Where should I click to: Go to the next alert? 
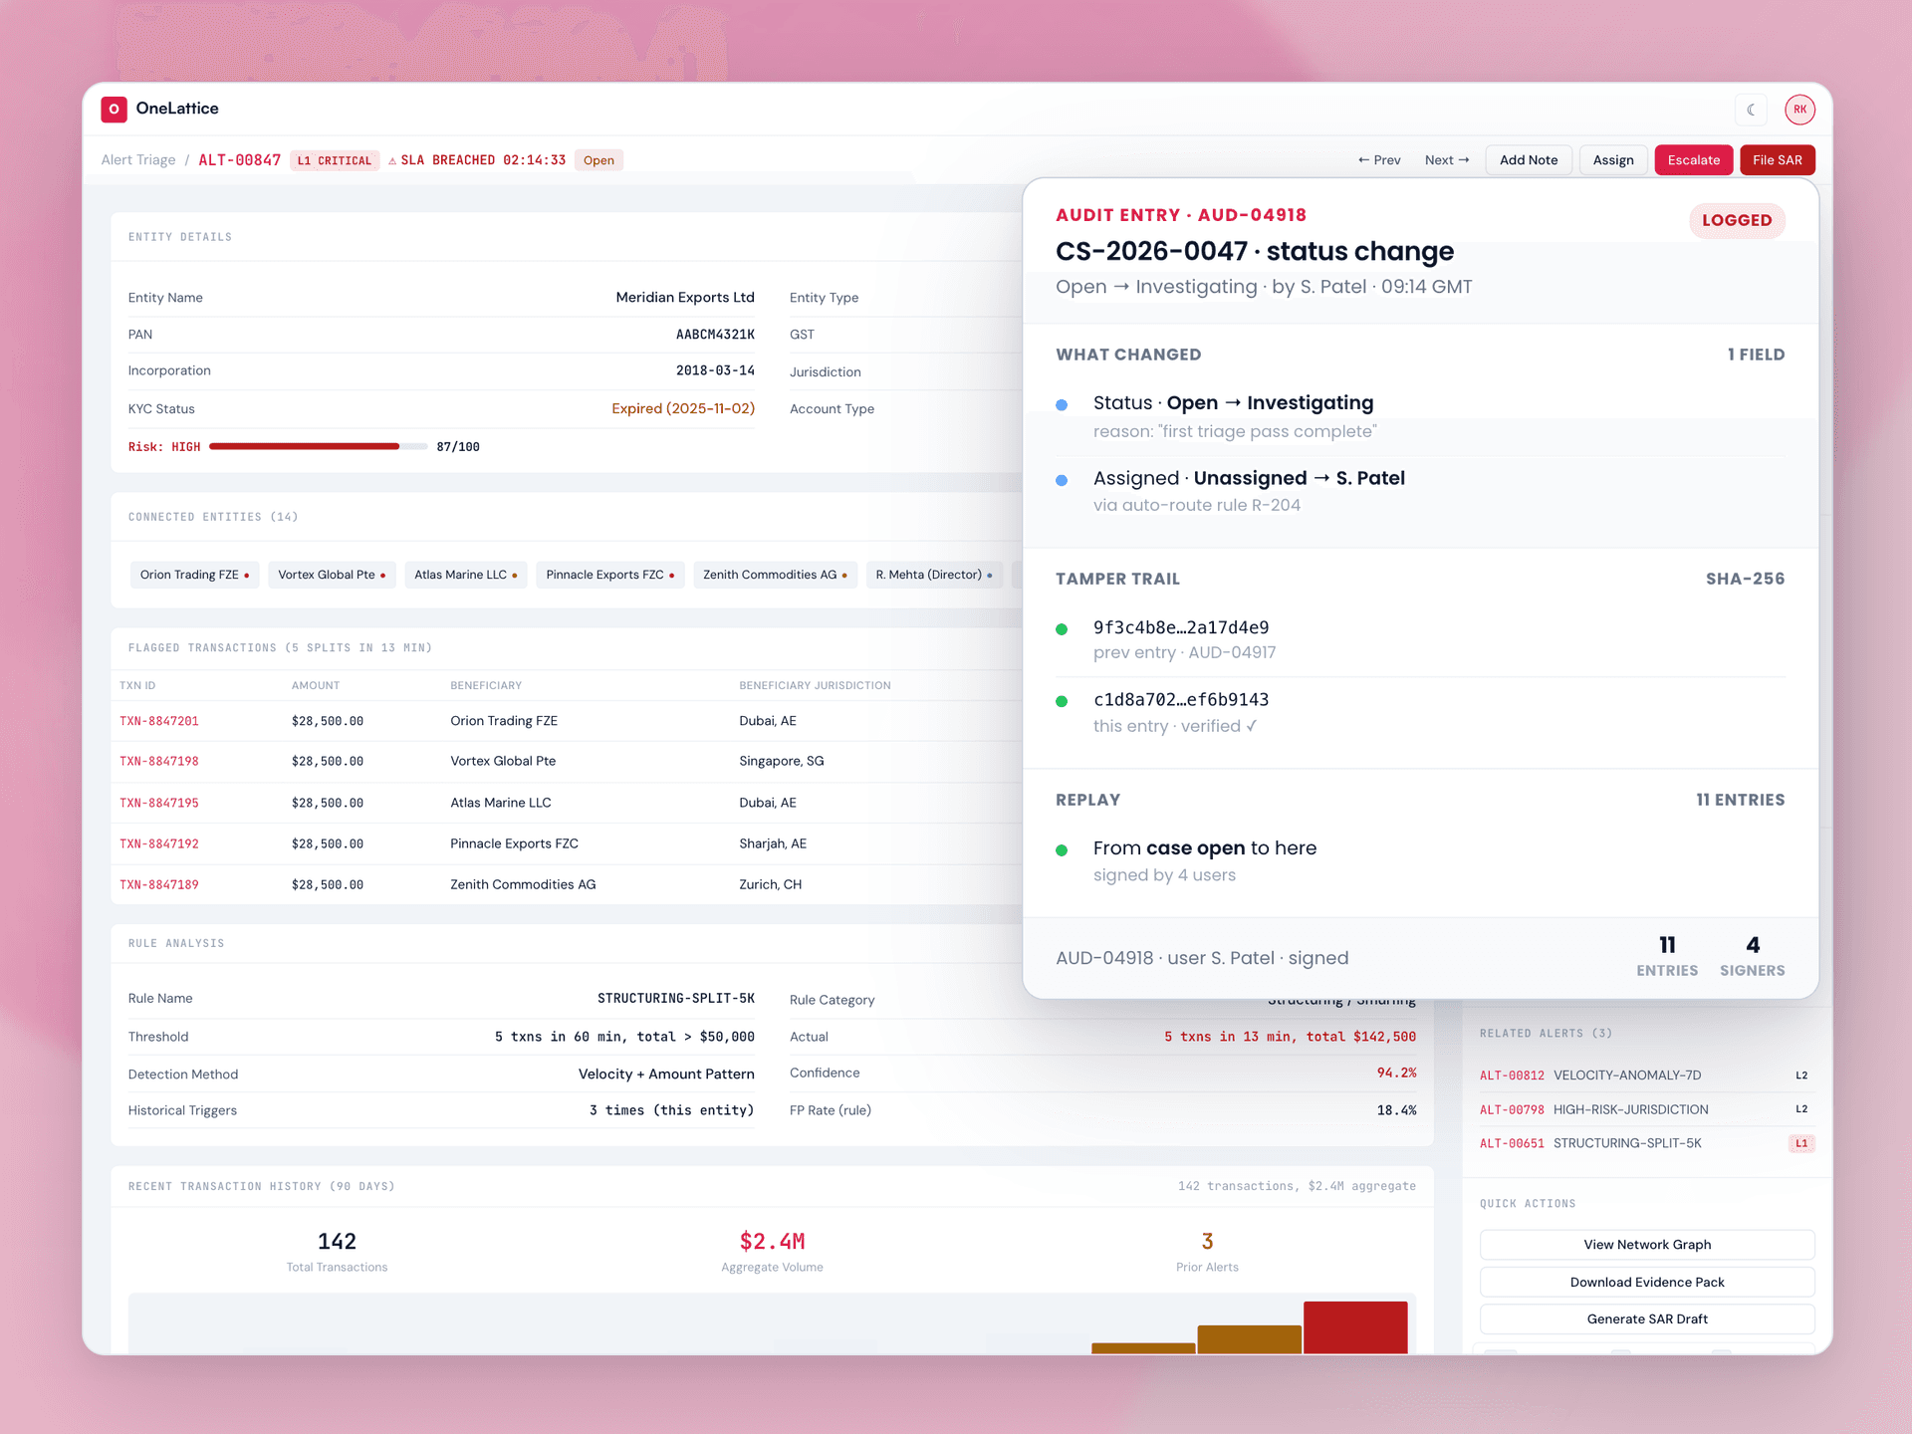coord(1447,160)
